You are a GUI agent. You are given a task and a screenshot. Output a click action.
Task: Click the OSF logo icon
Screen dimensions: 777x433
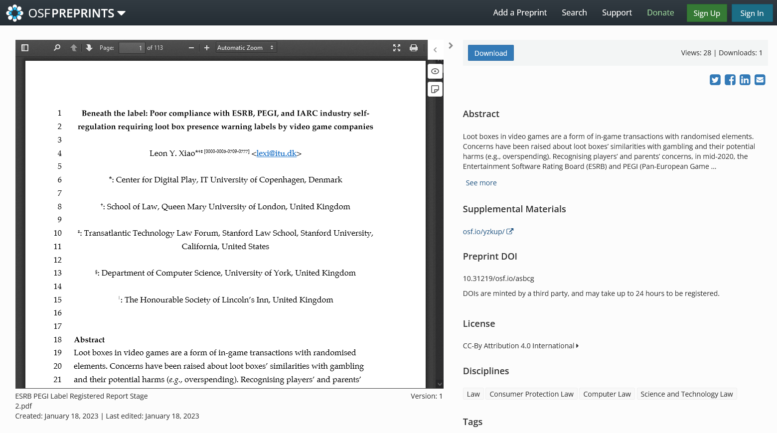pos(14,13)
